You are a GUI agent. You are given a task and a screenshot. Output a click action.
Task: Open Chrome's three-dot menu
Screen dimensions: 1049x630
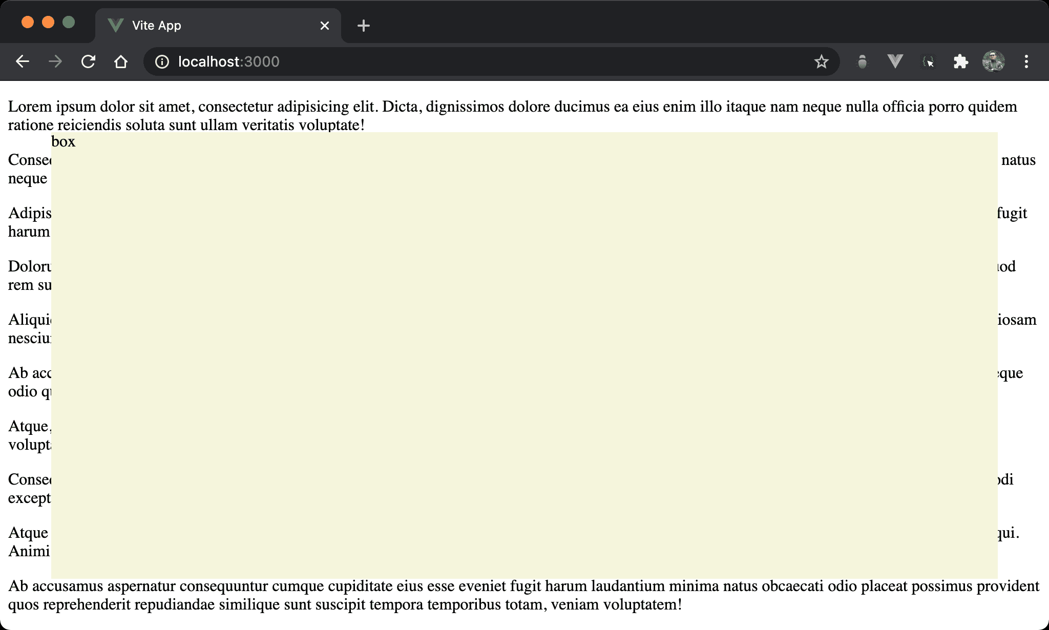click(x=1026, y=62)
